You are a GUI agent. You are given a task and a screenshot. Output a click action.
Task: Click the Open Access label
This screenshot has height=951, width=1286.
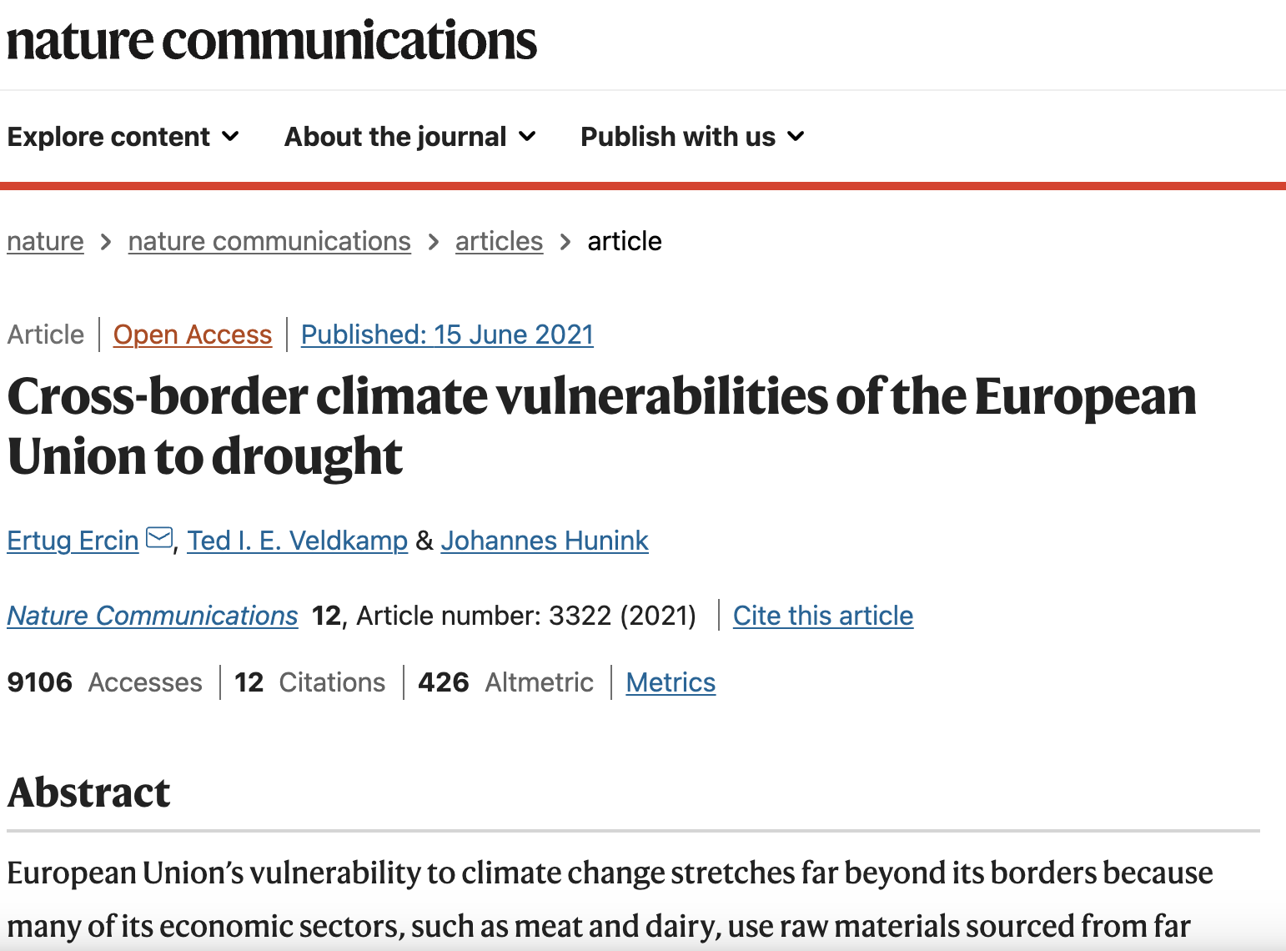[193, 334]
